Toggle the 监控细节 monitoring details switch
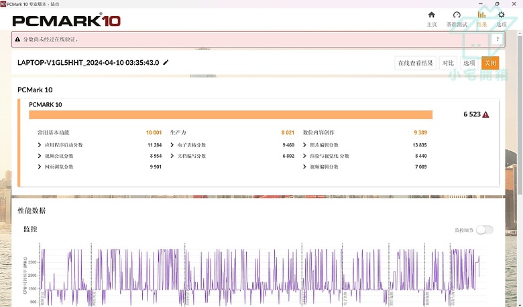523x307 pixels. pos(484,230)
